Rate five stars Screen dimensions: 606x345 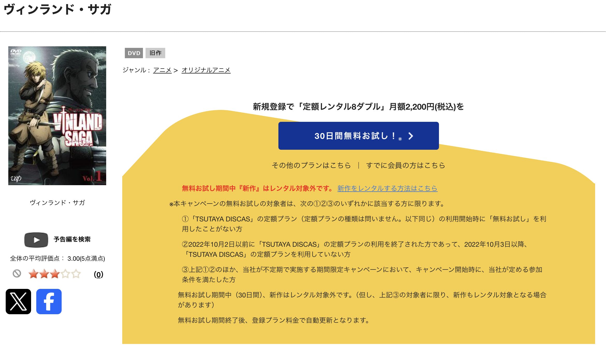click(x=76, y=274)
